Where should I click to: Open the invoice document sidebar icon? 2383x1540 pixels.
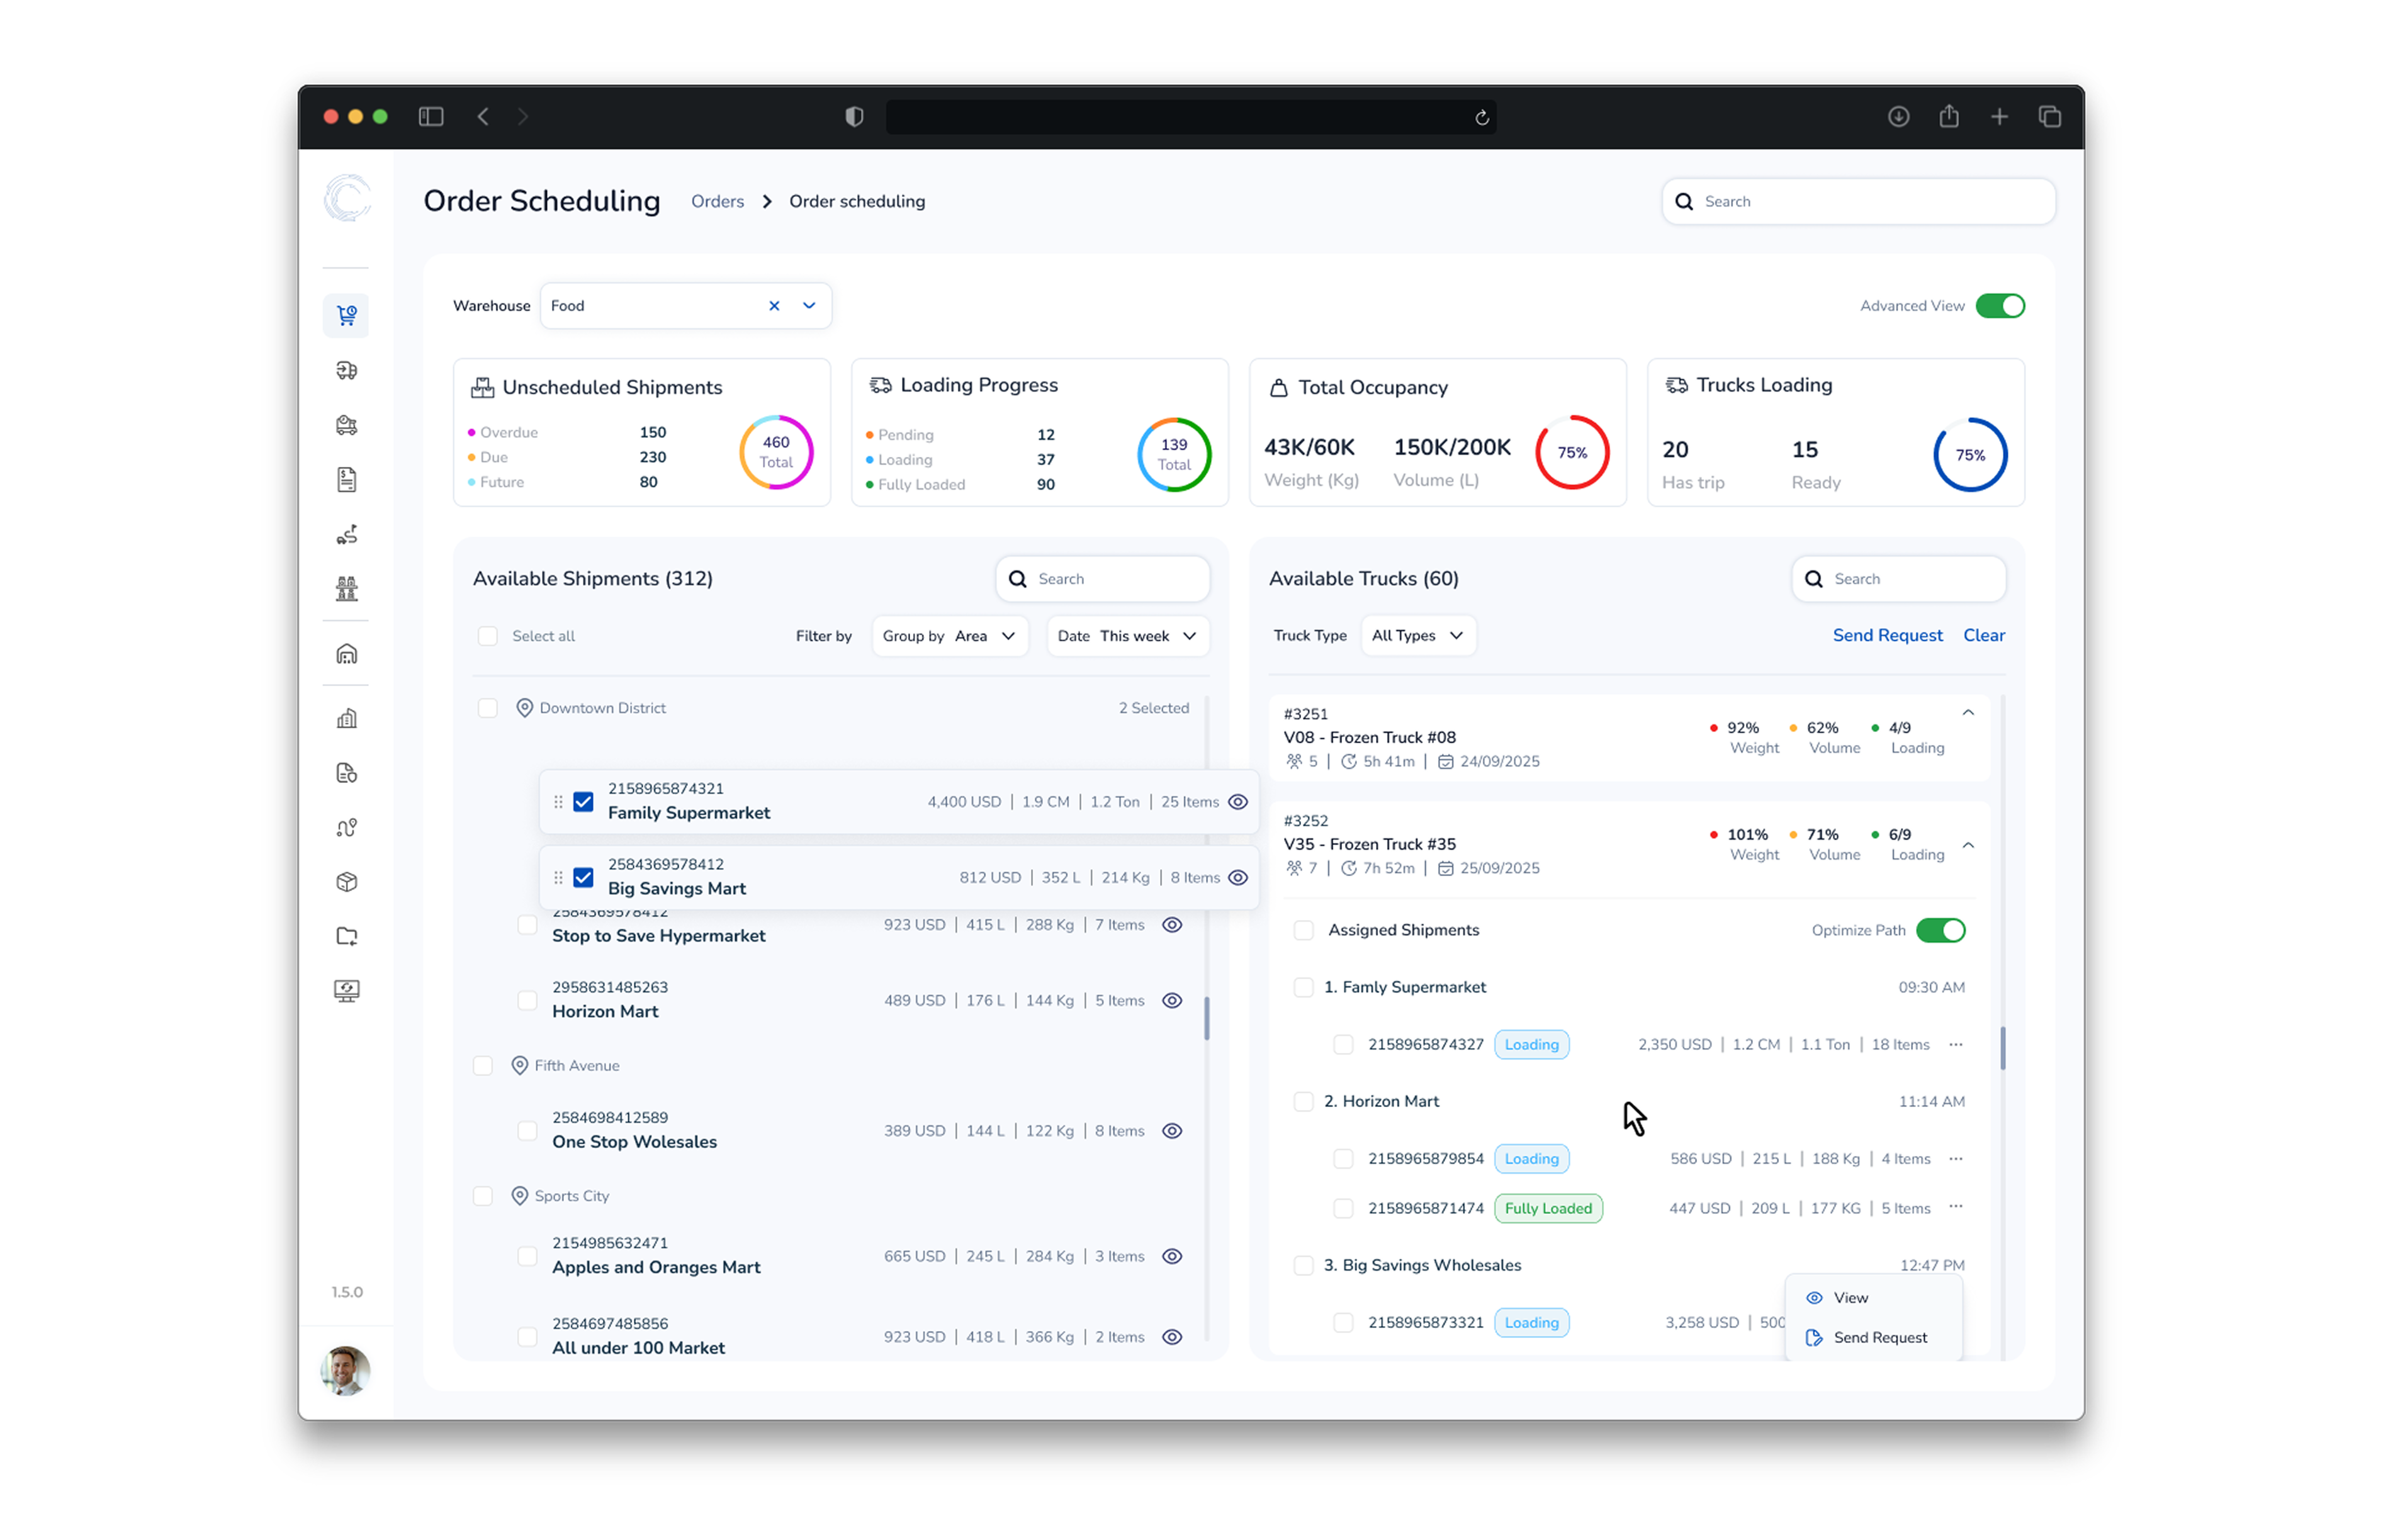[346, 480]
